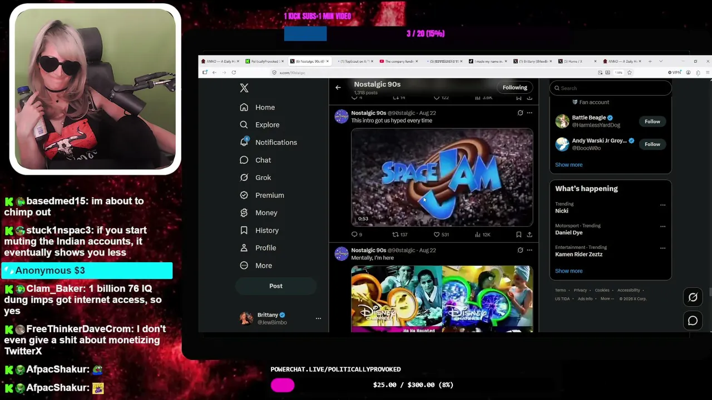Screen dimensions: 712x400
Task: Toggle the Following button for Nostalgic 90s
Action: click(515, 87)
